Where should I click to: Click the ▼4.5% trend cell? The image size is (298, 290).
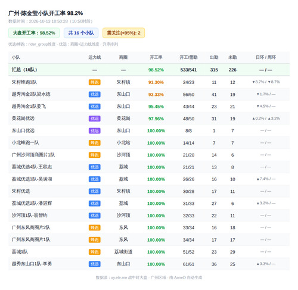[266, 106]
